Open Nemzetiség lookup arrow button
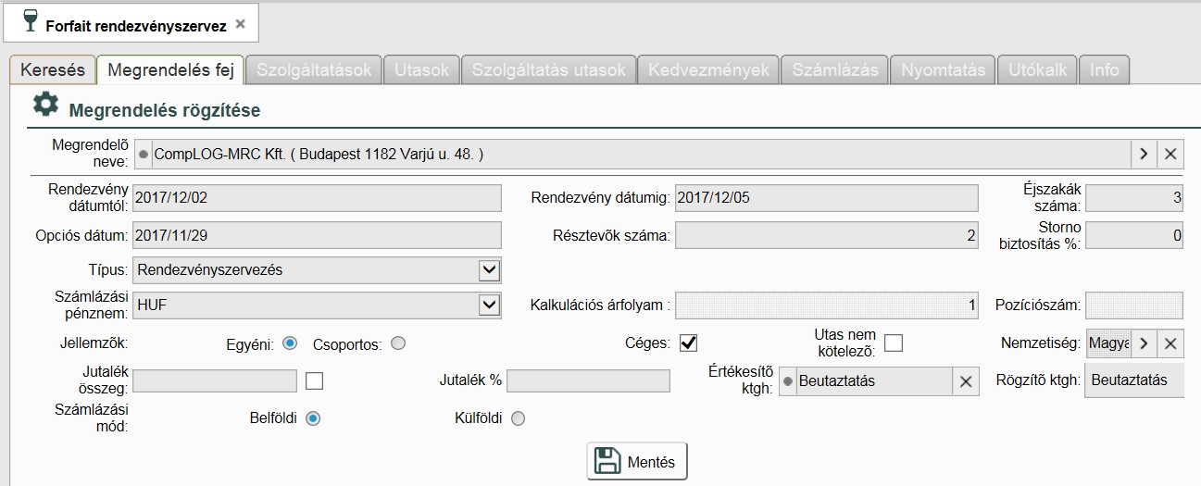The height and width of the screenshot is (486, 1201). pos(1144,343)
